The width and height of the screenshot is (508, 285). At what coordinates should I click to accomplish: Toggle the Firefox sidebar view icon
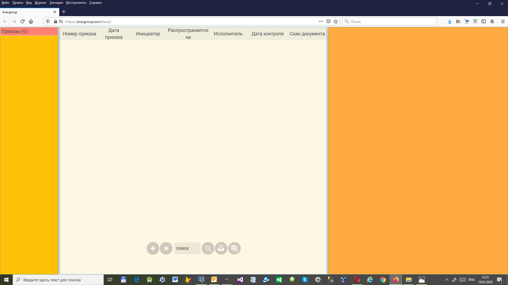484,22
